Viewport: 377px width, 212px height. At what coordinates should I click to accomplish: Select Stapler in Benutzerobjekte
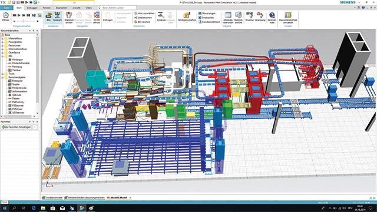[x=16, y=84]
